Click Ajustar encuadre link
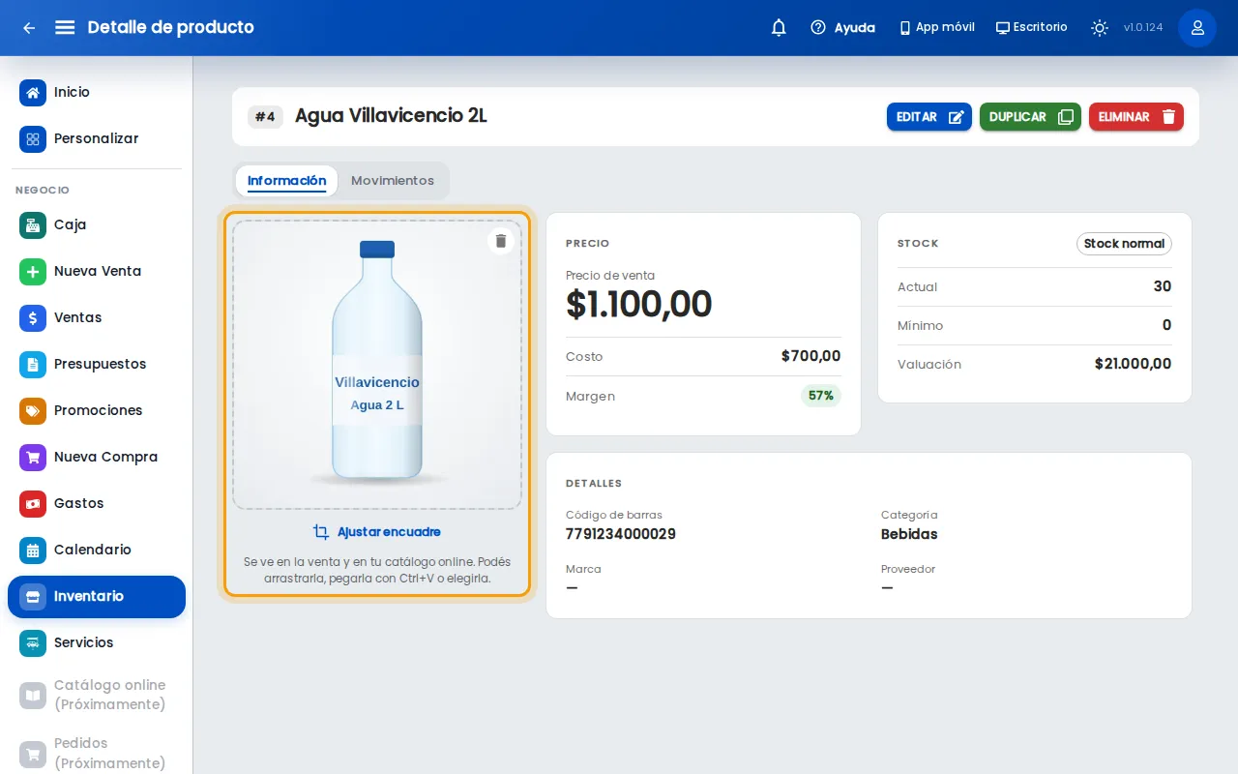Screen dimensions: 1238x774 click(377, 532)
